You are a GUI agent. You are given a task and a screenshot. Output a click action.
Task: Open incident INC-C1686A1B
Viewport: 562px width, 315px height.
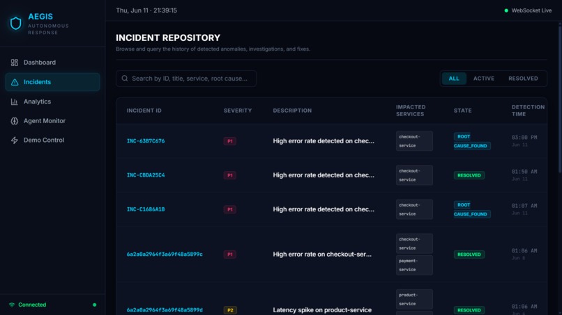click(x=146, y=209)
